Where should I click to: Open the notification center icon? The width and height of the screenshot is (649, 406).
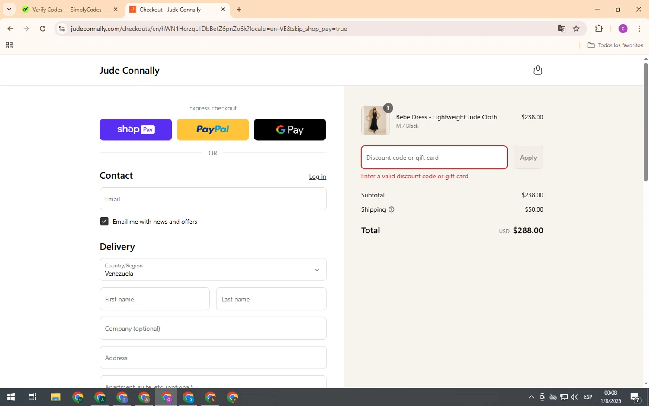click(635, 397)
